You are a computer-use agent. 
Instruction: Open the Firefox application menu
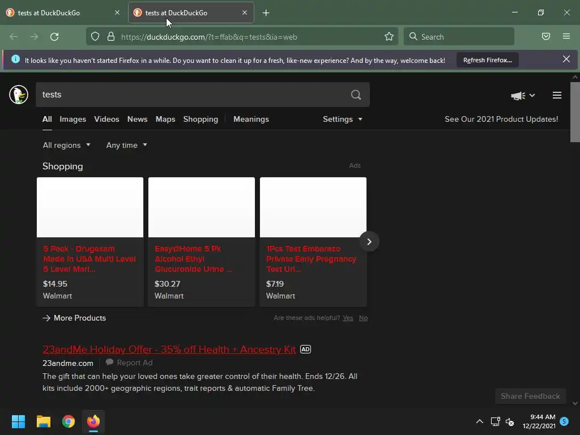(x=566, y=36)
